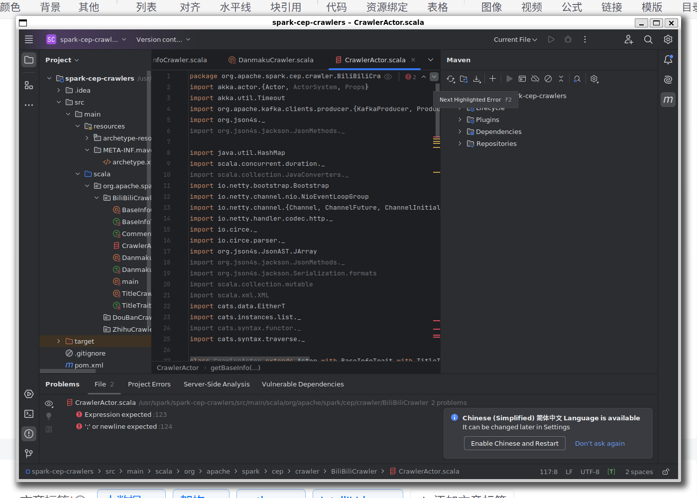This screenshot has width=697, height=498.
Task: Toggle reader mode eye in editor
Action: pyautogui.click(x=388, y=77)
